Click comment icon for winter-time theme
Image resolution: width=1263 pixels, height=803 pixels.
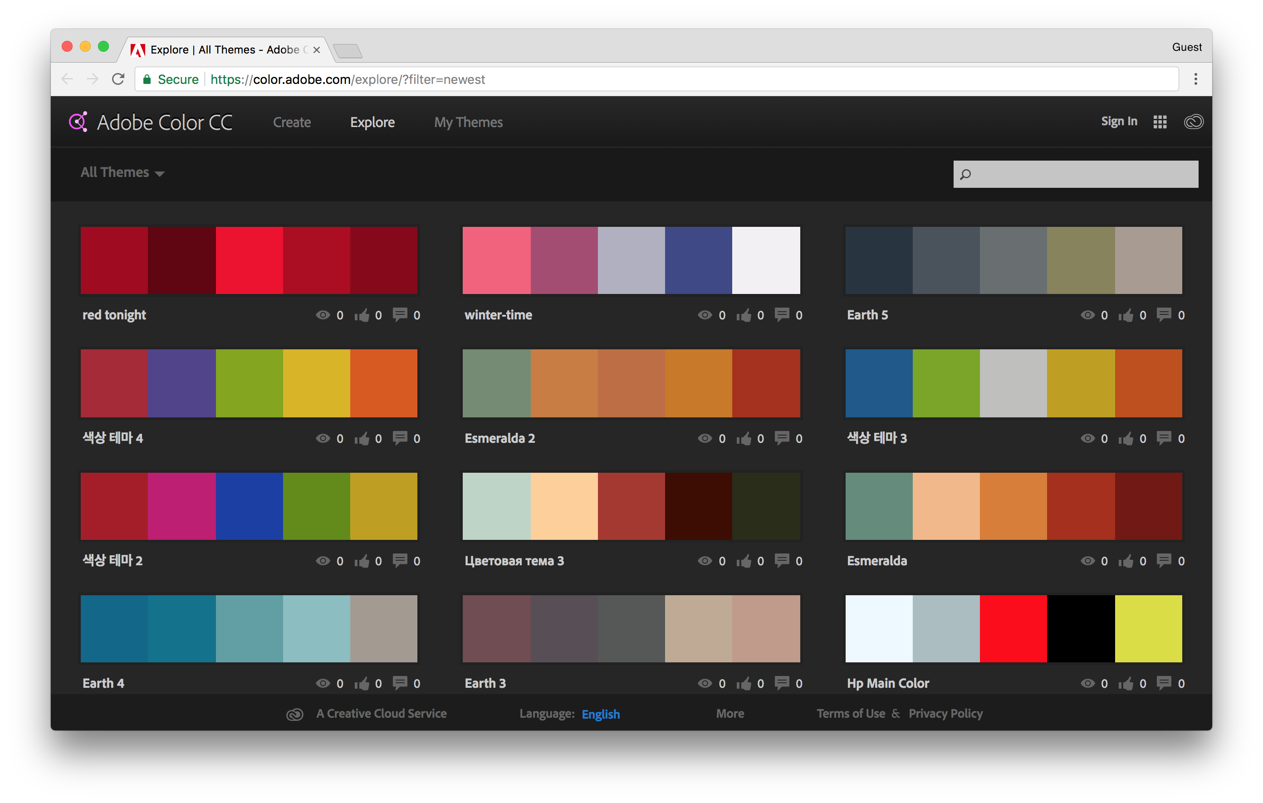pyautogui.click(x=782, y=314)
